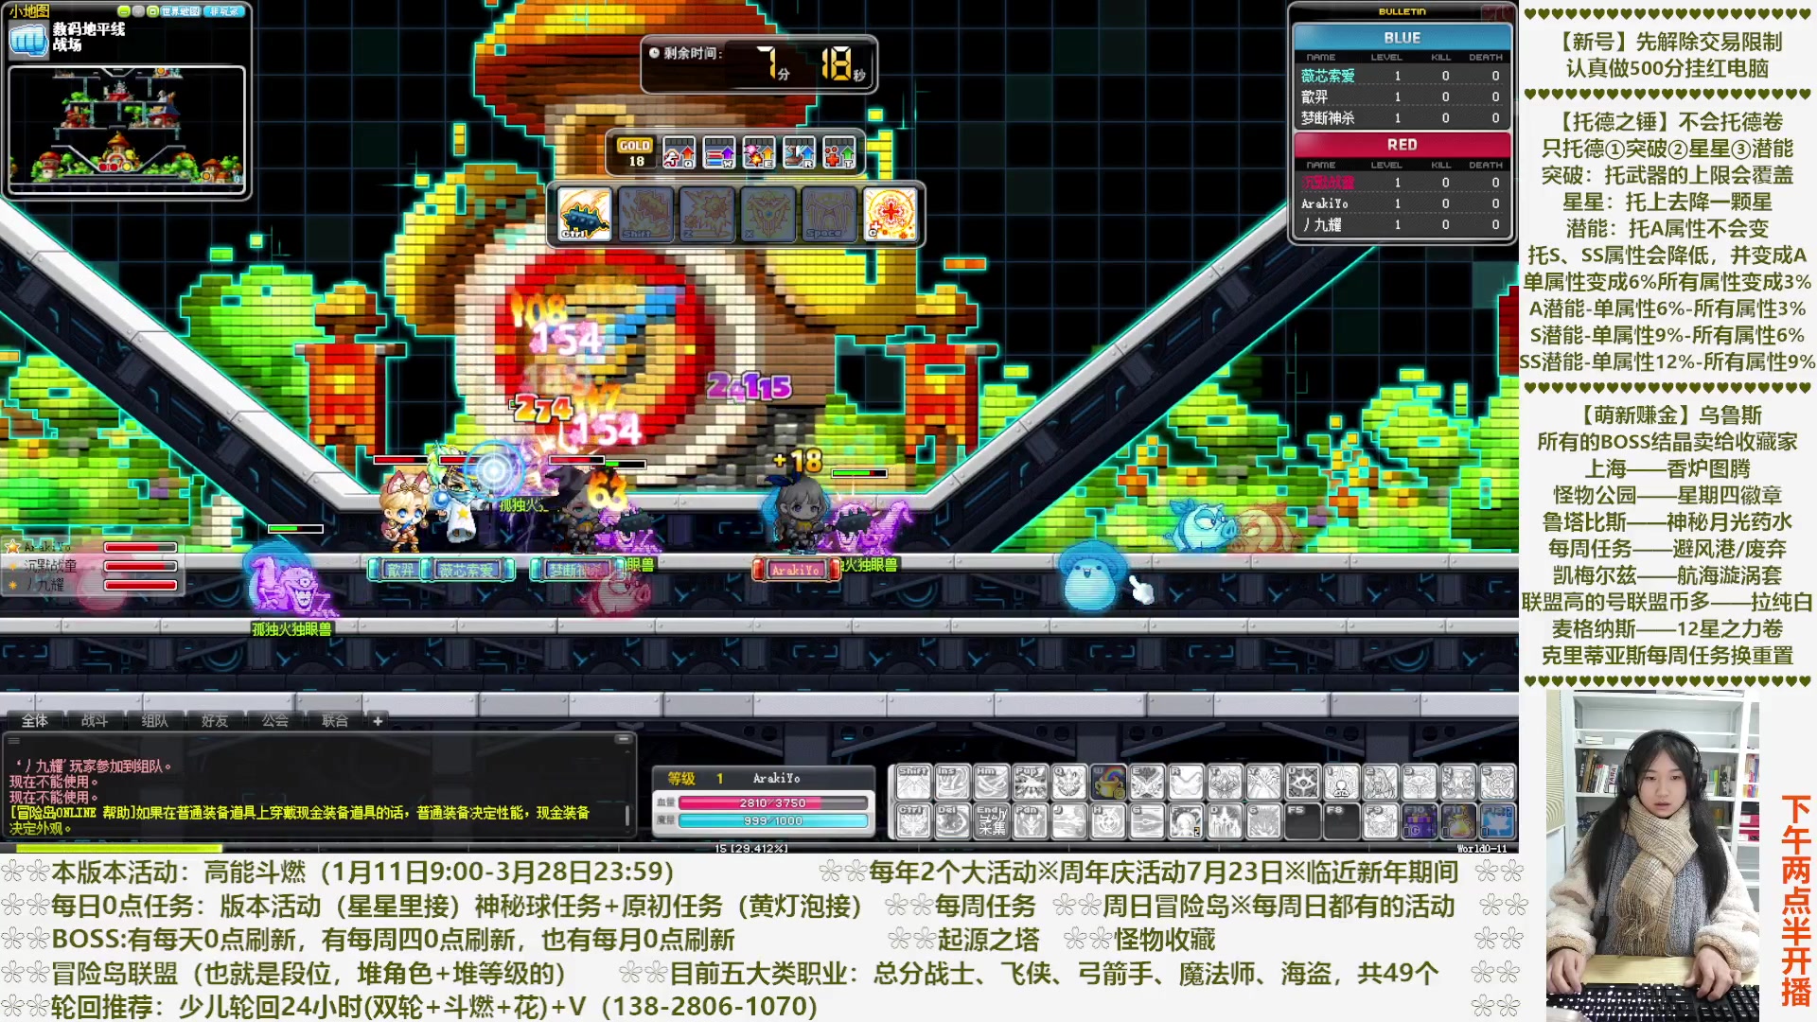Screen dimensions: 1817x1022
Task: Click the Ins quickslot skill
Action: coord(952,783)
